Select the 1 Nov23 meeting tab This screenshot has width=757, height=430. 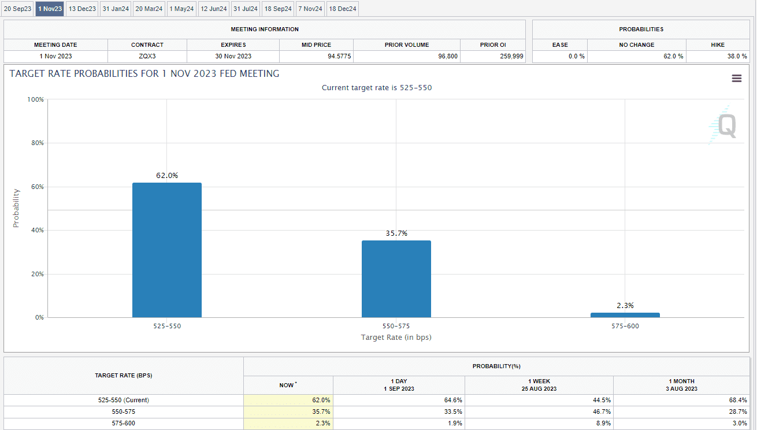(50, 9)
